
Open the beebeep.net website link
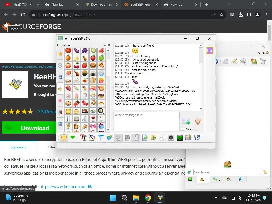pos(63,186)
